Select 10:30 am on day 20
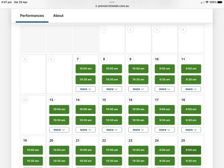The height and width of the screenshot is (168, 224). click(59, 161)
